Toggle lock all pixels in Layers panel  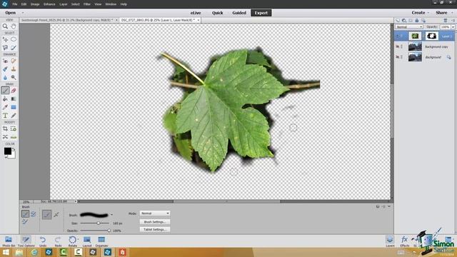417,21
